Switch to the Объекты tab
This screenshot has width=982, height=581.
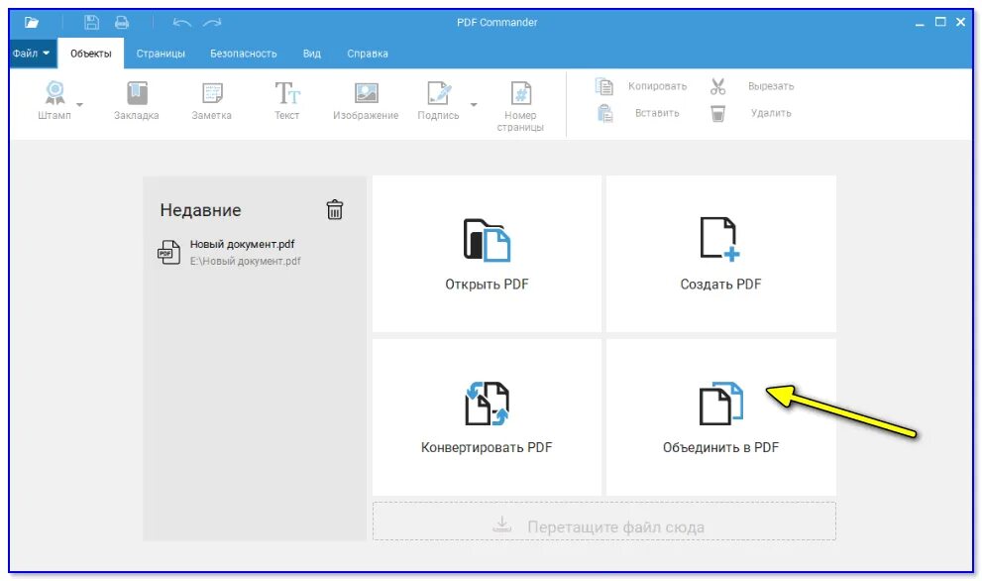click(91, 54)
